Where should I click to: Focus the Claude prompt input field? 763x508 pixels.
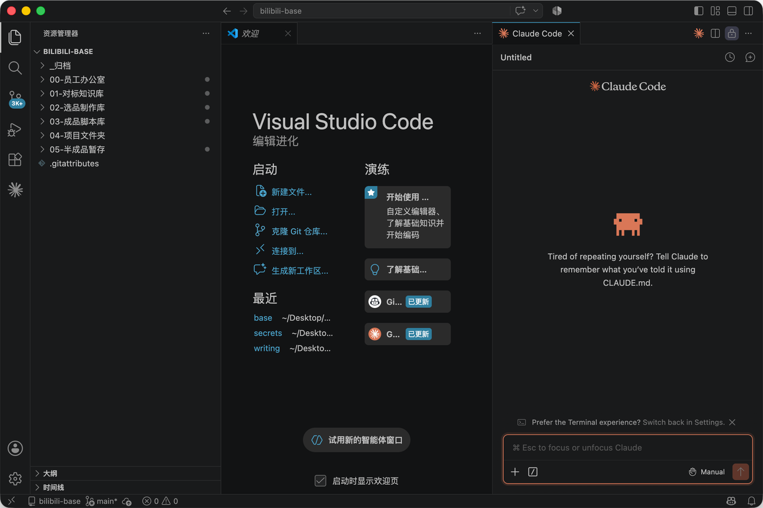click(628, 448)
